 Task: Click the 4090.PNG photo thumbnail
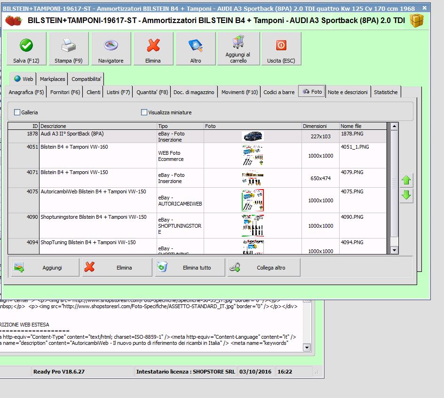(x=253, y=225)
